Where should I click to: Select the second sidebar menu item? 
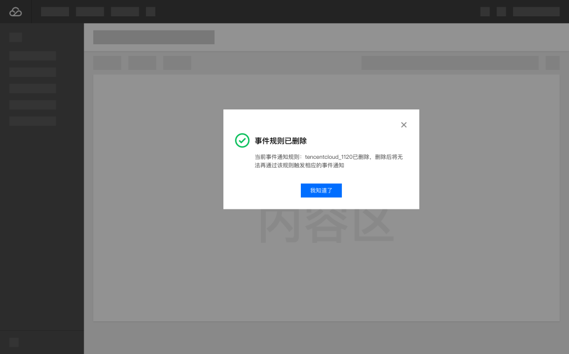[x=32, y=72]
